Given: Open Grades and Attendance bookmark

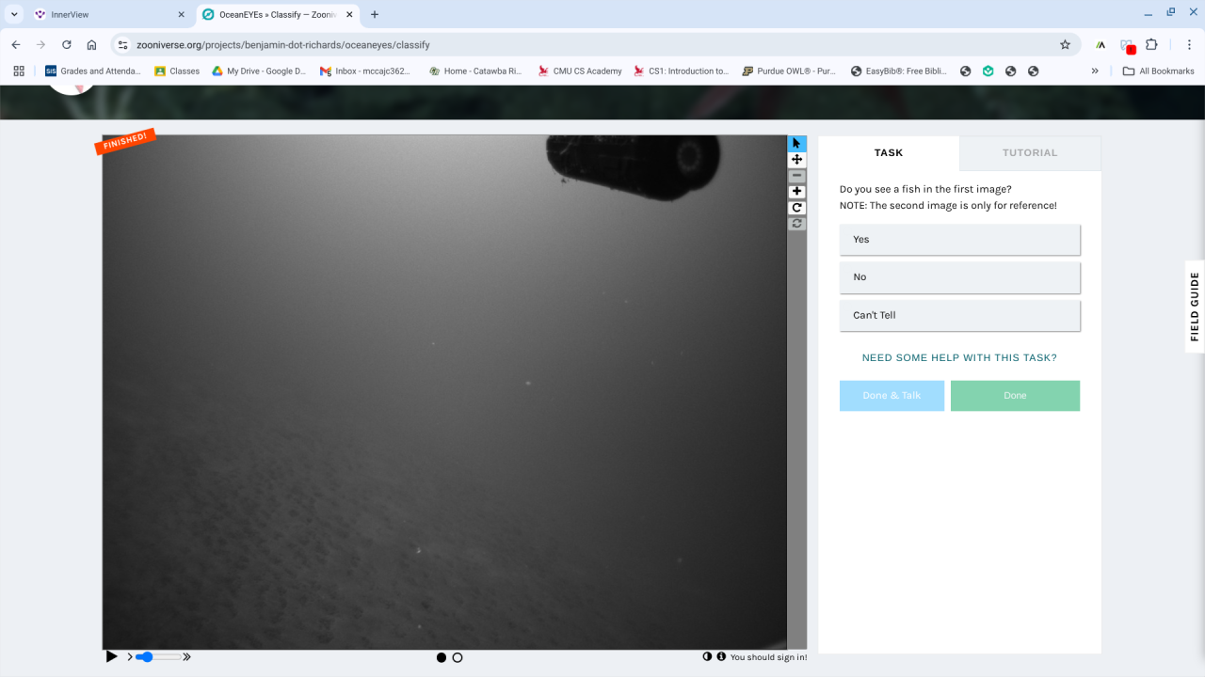Looking at the screenshot, I should [93, 71].
